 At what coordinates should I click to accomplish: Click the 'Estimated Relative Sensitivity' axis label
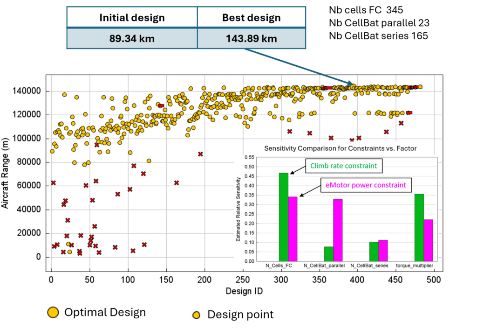pos(238,210)
